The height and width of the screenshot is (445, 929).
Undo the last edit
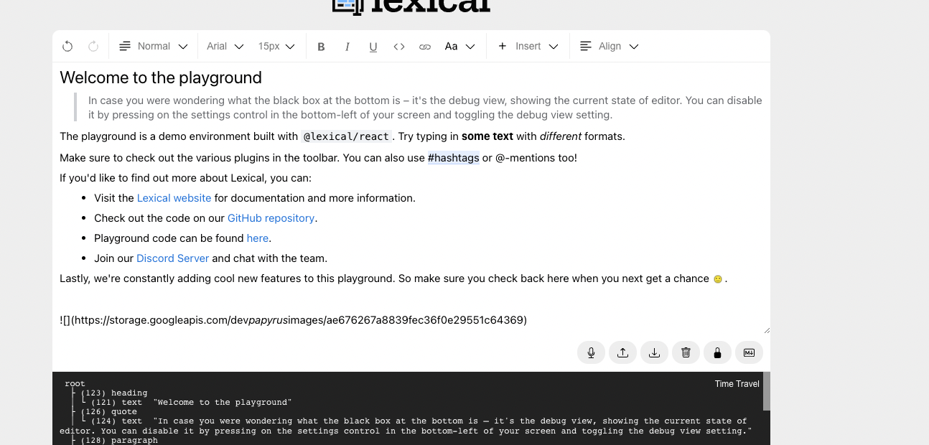[67, 46]
